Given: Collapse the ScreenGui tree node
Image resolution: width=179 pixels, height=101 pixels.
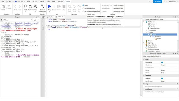Looking at the screenshot, I should pyautogui.click(x=151, y=36).
